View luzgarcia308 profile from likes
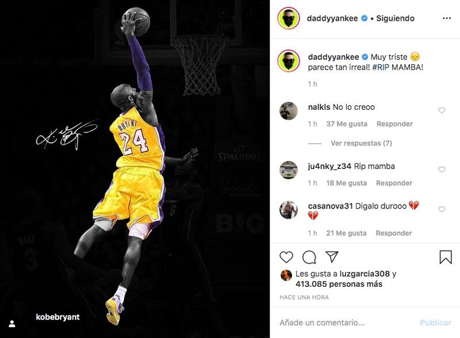The height and width of the screenshot is (338, 460). 365,274
